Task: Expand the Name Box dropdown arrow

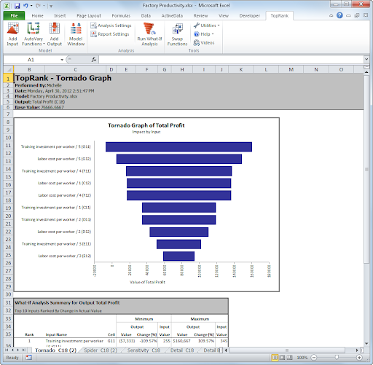Action: (x=62, y=60)
